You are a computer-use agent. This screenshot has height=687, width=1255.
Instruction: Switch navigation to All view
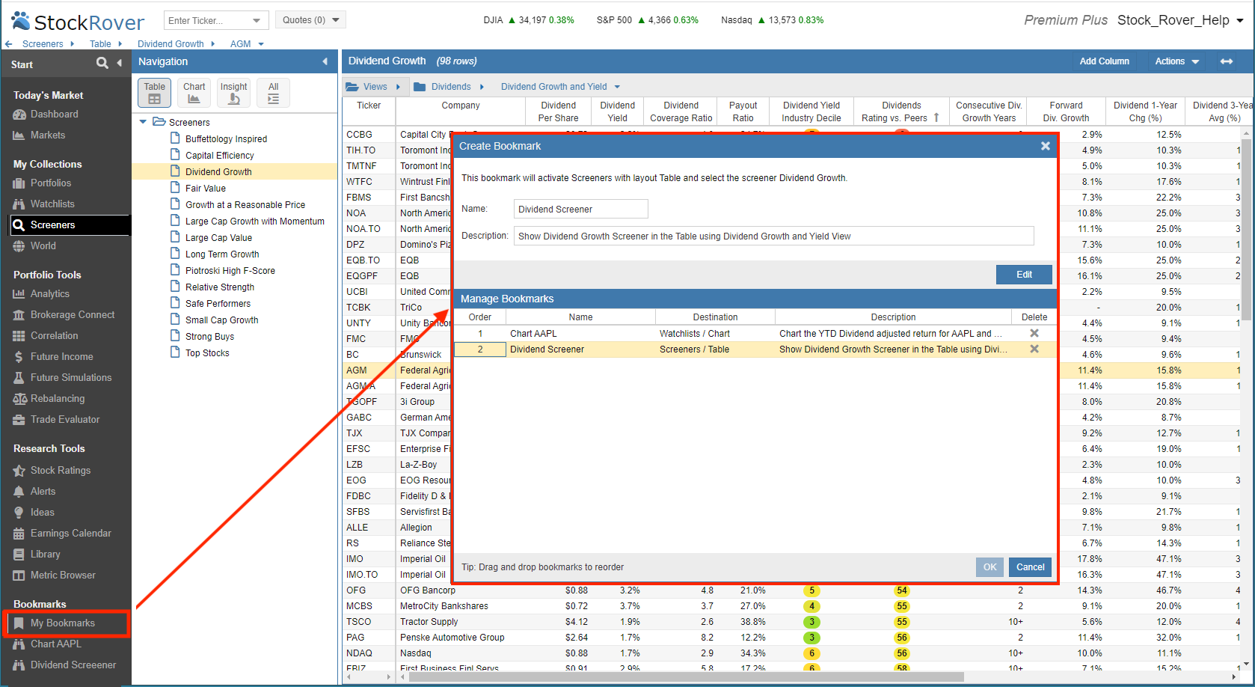(274, 93)
